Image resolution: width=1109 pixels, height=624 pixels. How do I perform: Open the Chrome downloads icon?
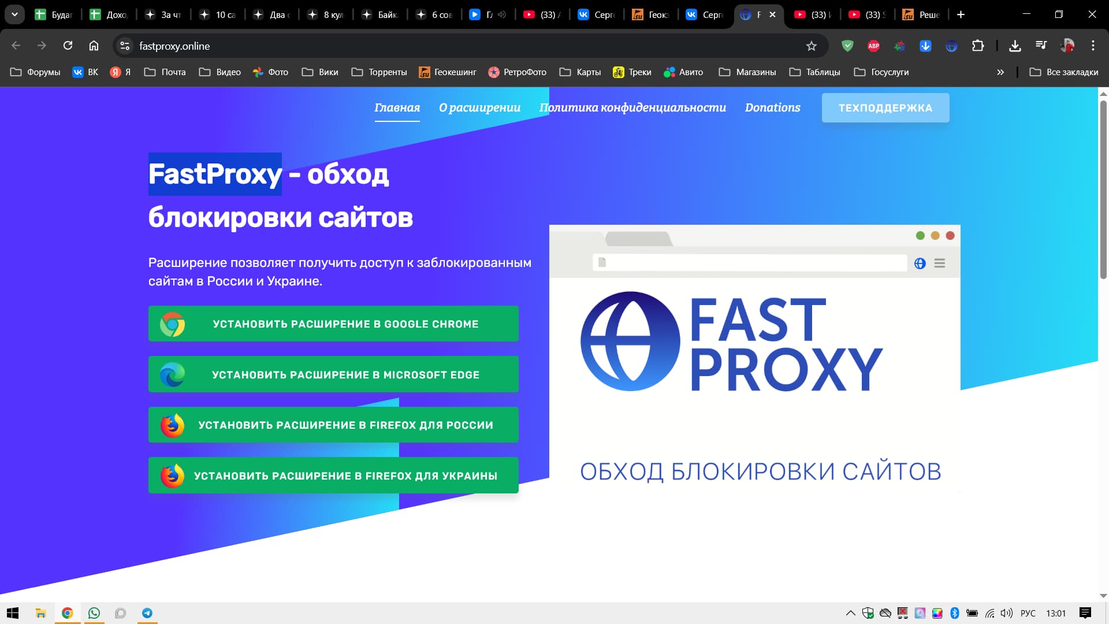[x=1015, y=46]
